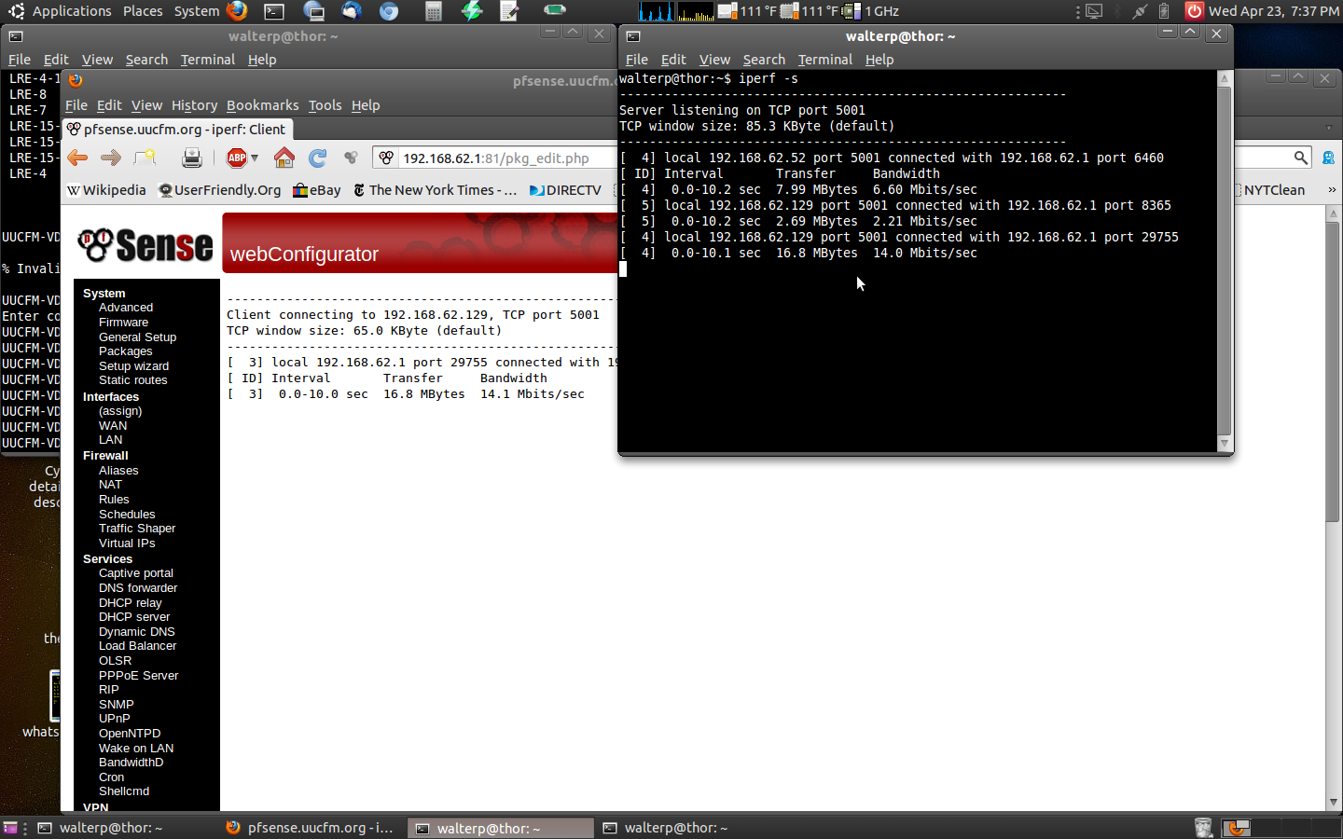Viewport: 1343px width, 839px height.
Task: Click the Firefox back arrow button
Action: pyautogui.click(x=77, y=158)
